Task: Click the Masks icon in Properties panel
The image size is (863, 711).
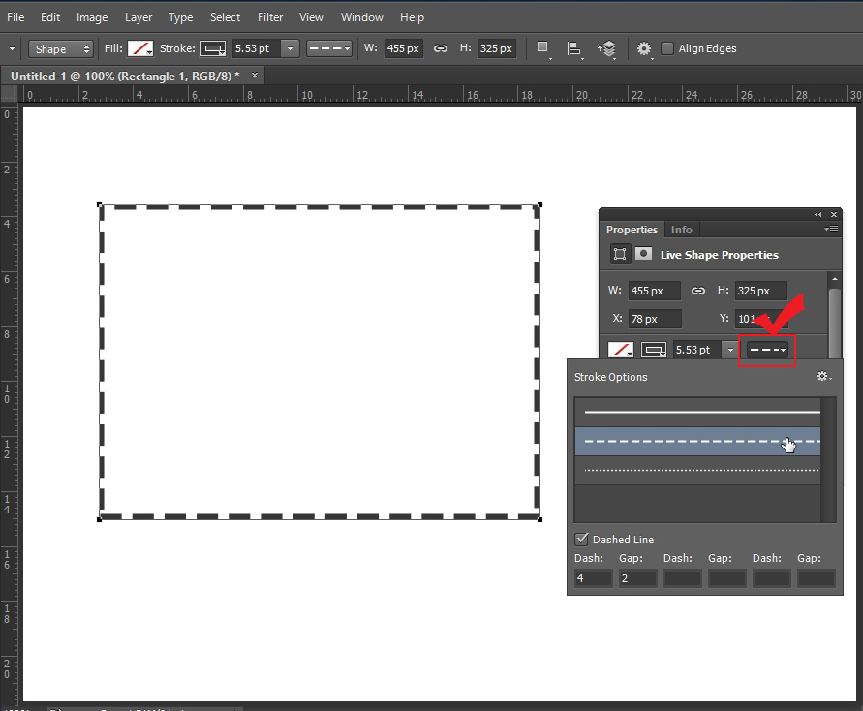Action: pyautogui.click(x=643, y=254)
